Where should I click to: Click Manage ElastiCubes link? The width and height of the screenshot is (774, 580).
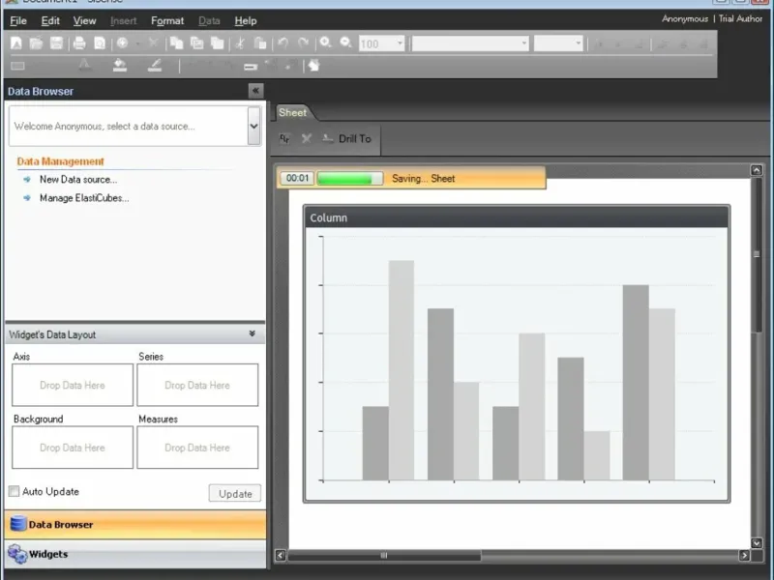tap(84, 198)
